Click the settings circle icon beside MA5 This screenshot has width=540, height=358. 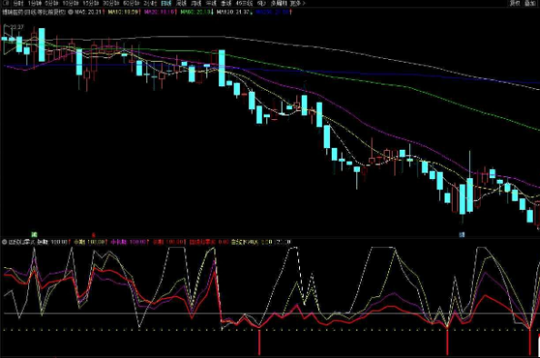click(x=70, y=12)
